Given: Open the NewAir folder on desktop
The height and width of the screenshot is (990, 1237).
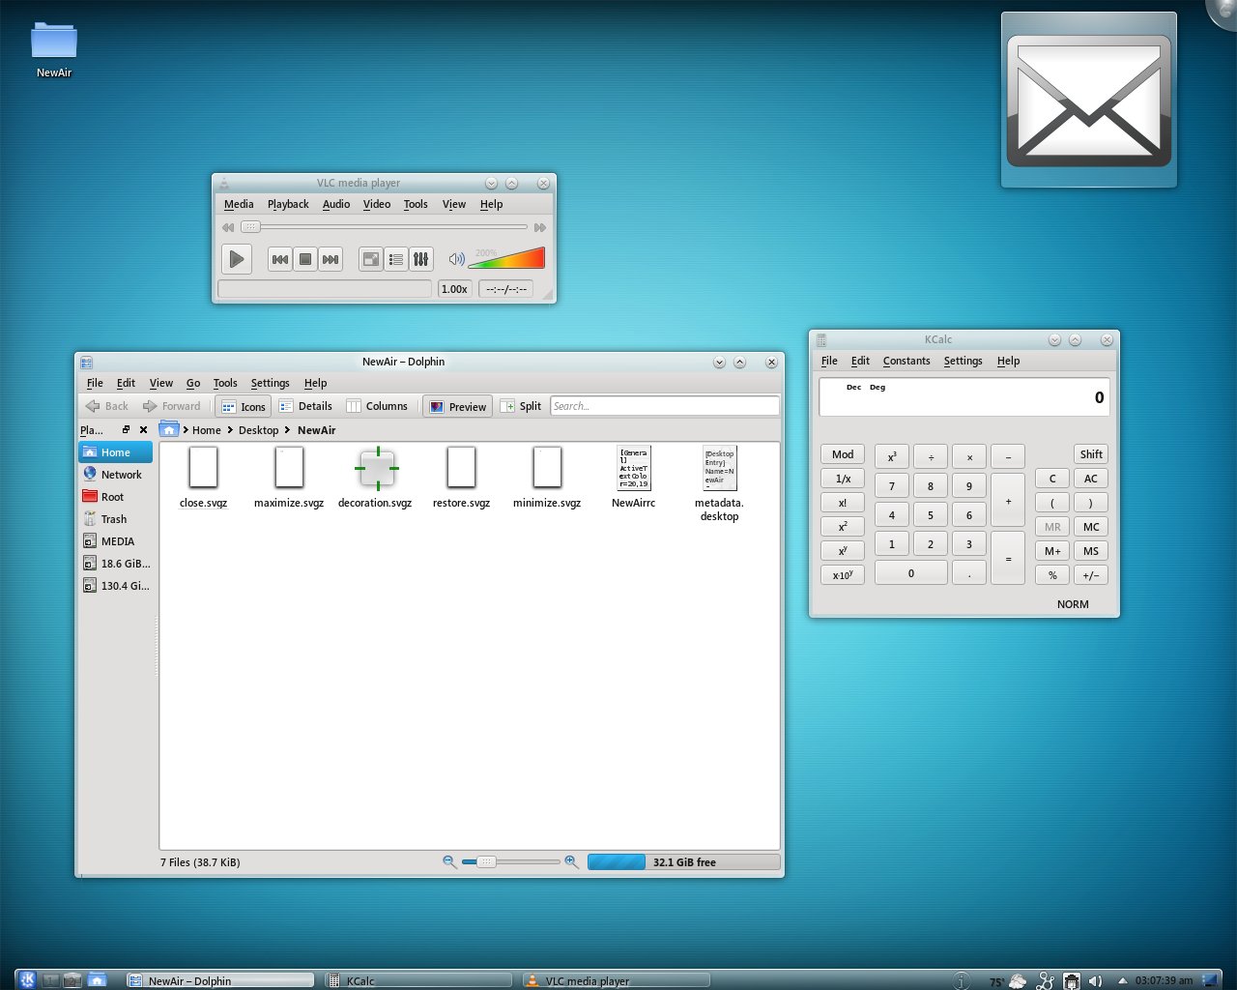Looking at the screenshot, I should (54, 50).
